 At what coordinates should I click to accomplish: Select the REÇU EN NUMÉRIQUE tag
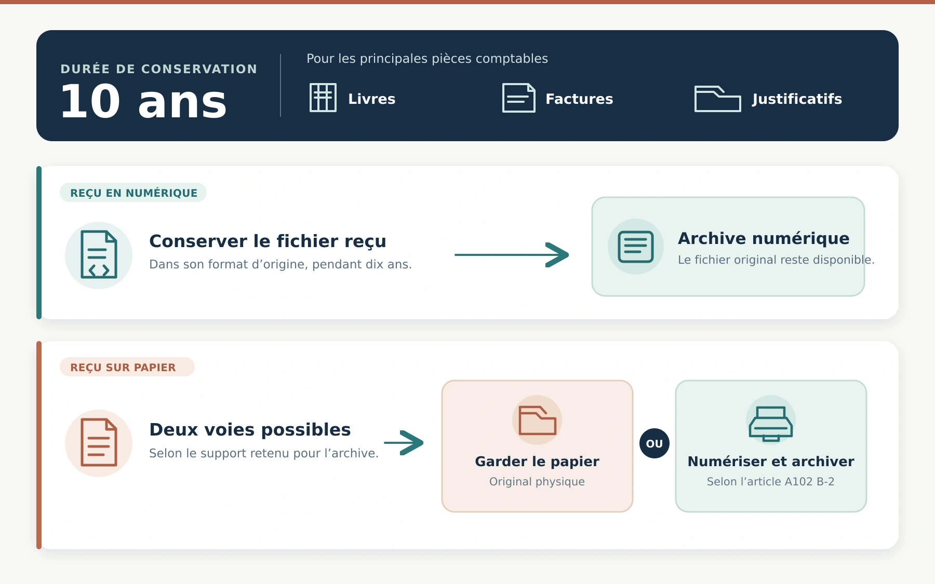133,193
